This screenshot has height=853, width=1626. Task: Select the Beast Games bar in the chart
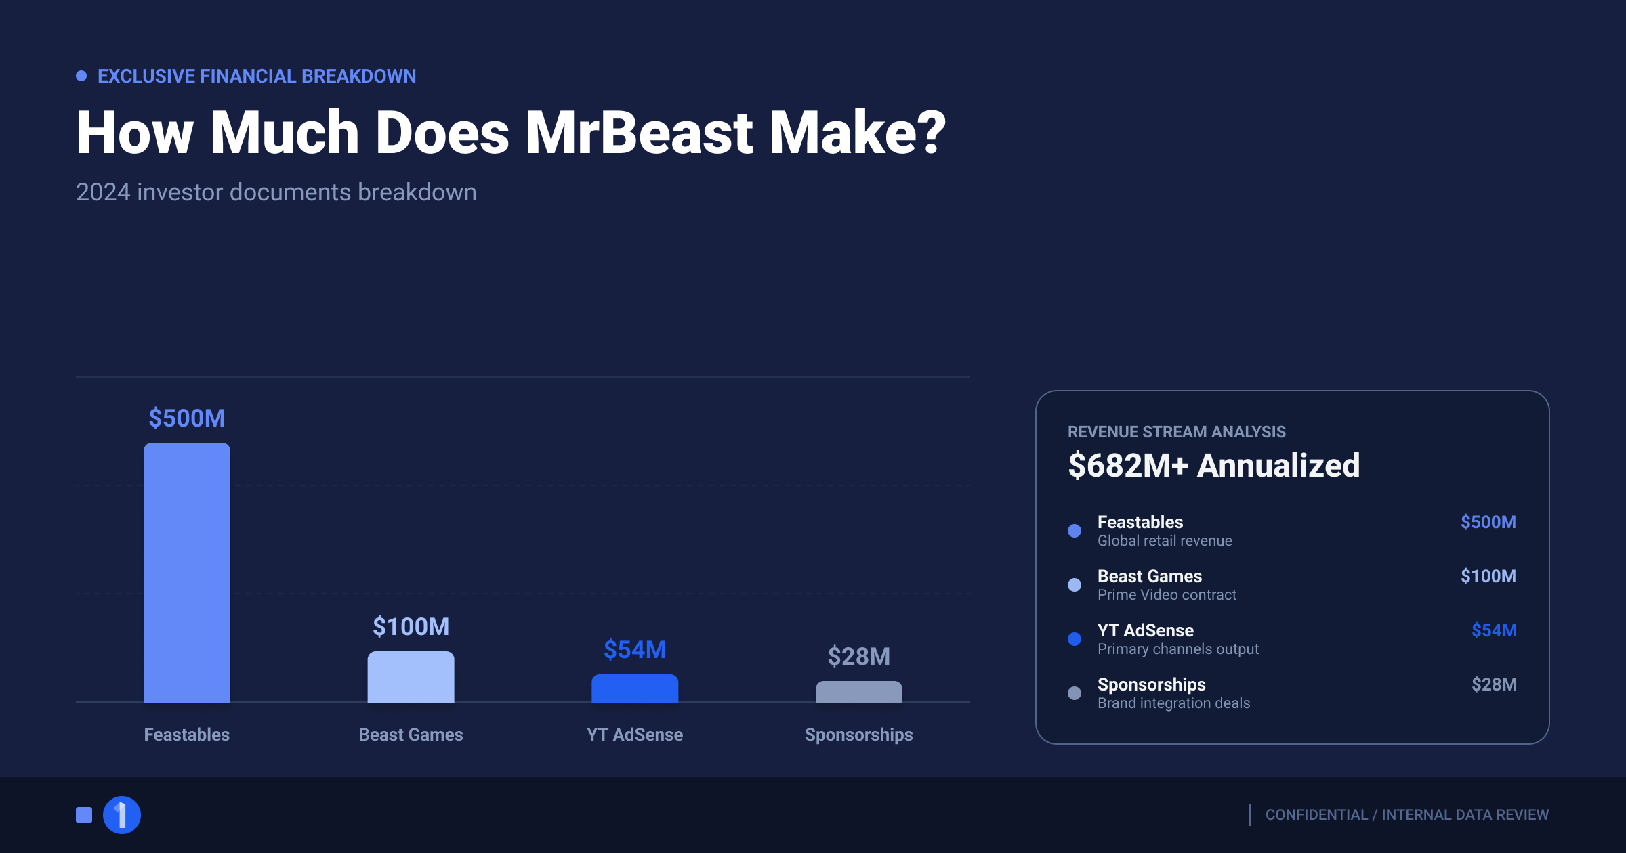click(x=411, y=677)
